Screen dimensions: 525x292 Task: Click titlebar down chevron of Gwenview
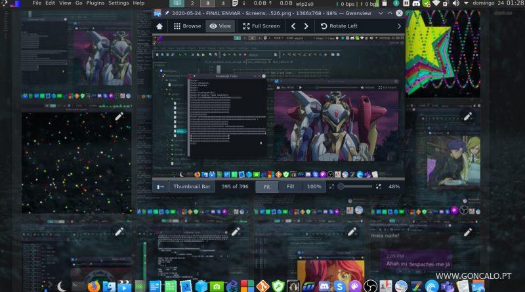click(381, 13)
